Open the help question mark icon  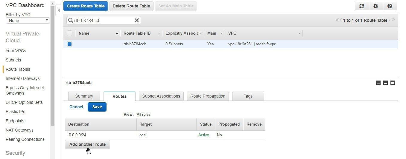click(x=390, y=6)
